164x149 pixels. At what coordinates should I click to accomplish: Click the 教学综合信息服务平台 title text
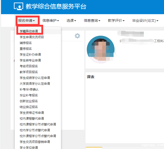[x=56, y=7]
